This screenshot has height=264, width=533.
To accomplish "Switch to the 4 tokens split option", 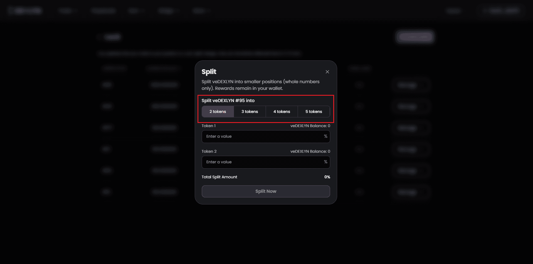I will coord(282,112).
